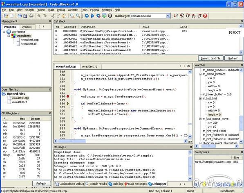Fold the code block at line 859
The height and width of the screenshot is (193, 244).
(x=72, y=107)
